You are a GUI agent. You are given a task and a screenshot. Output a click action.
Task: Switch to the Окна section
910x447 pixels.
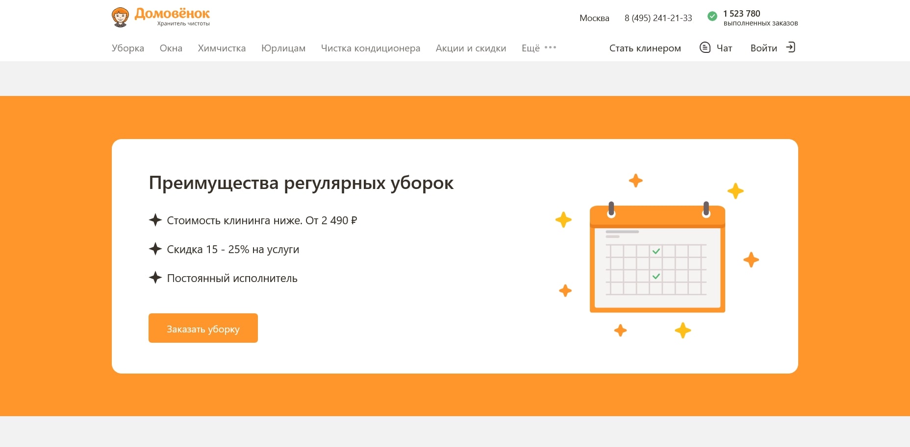pyautogui.click(x=171, y=48)
